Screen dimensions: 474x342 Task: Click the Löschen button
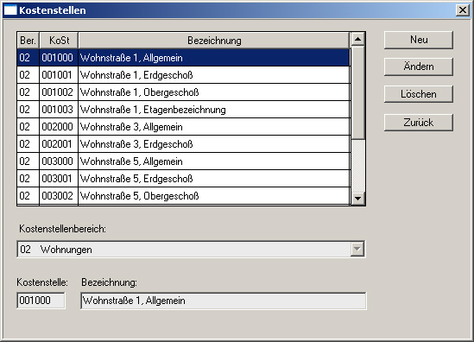click(419, 94)
